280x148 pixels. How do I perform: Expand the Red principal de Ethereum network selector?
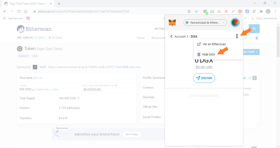pos(205,23)
